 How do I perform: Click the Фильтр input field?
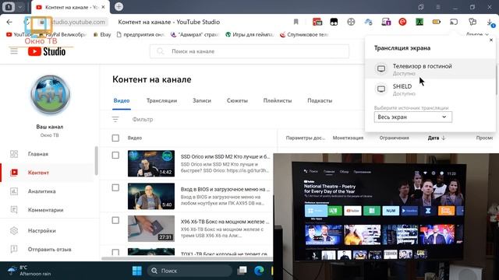(143, 119)
